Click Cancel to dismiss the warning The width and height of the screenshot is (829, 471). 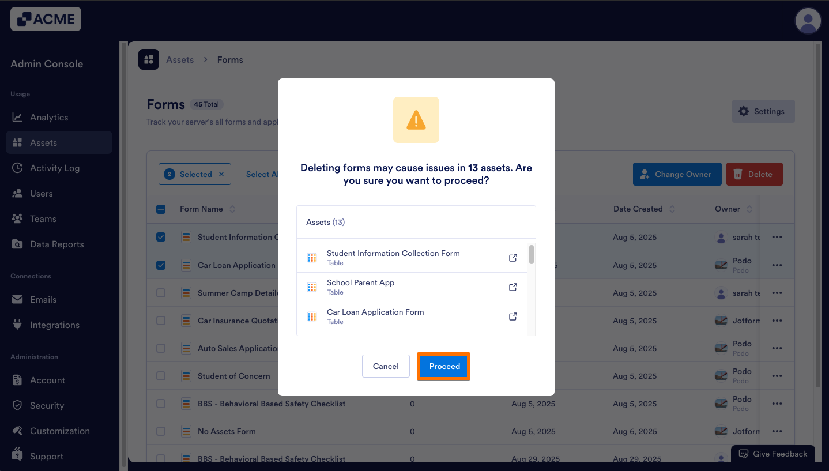(386, 366)
